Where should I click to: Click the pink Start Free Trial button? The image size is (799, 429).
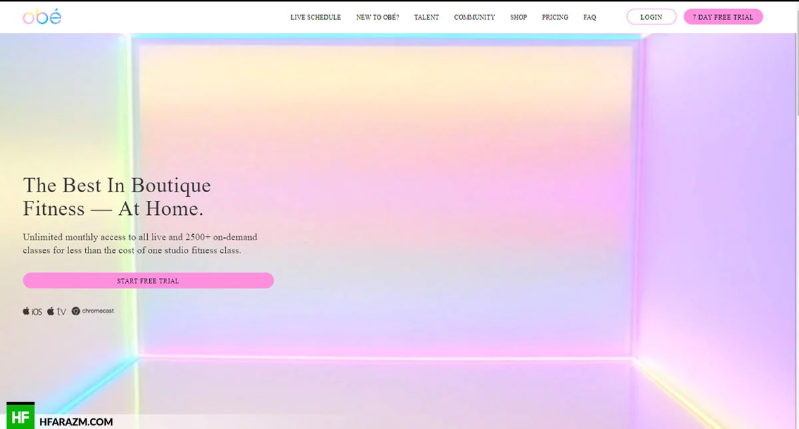[148, 281]
